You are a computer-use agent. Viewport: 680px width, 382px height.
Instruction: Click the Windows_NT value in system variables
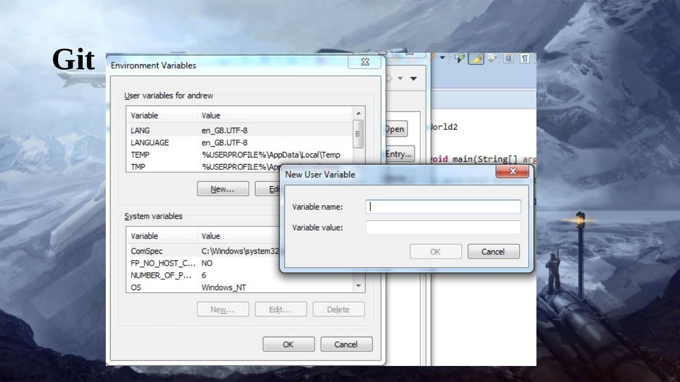tap(224, 288)
